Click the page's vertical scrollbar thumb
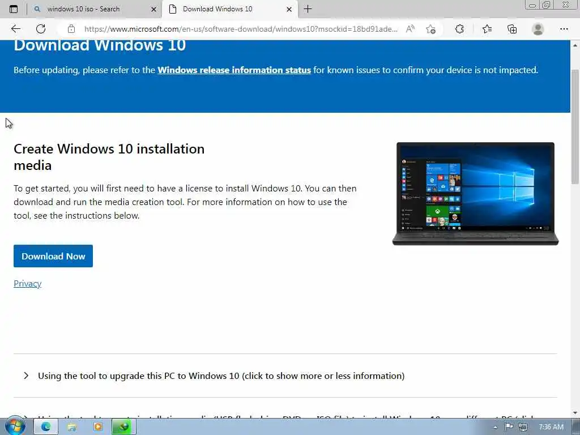The width and height of the screenshot is (580, 435). 575,126
